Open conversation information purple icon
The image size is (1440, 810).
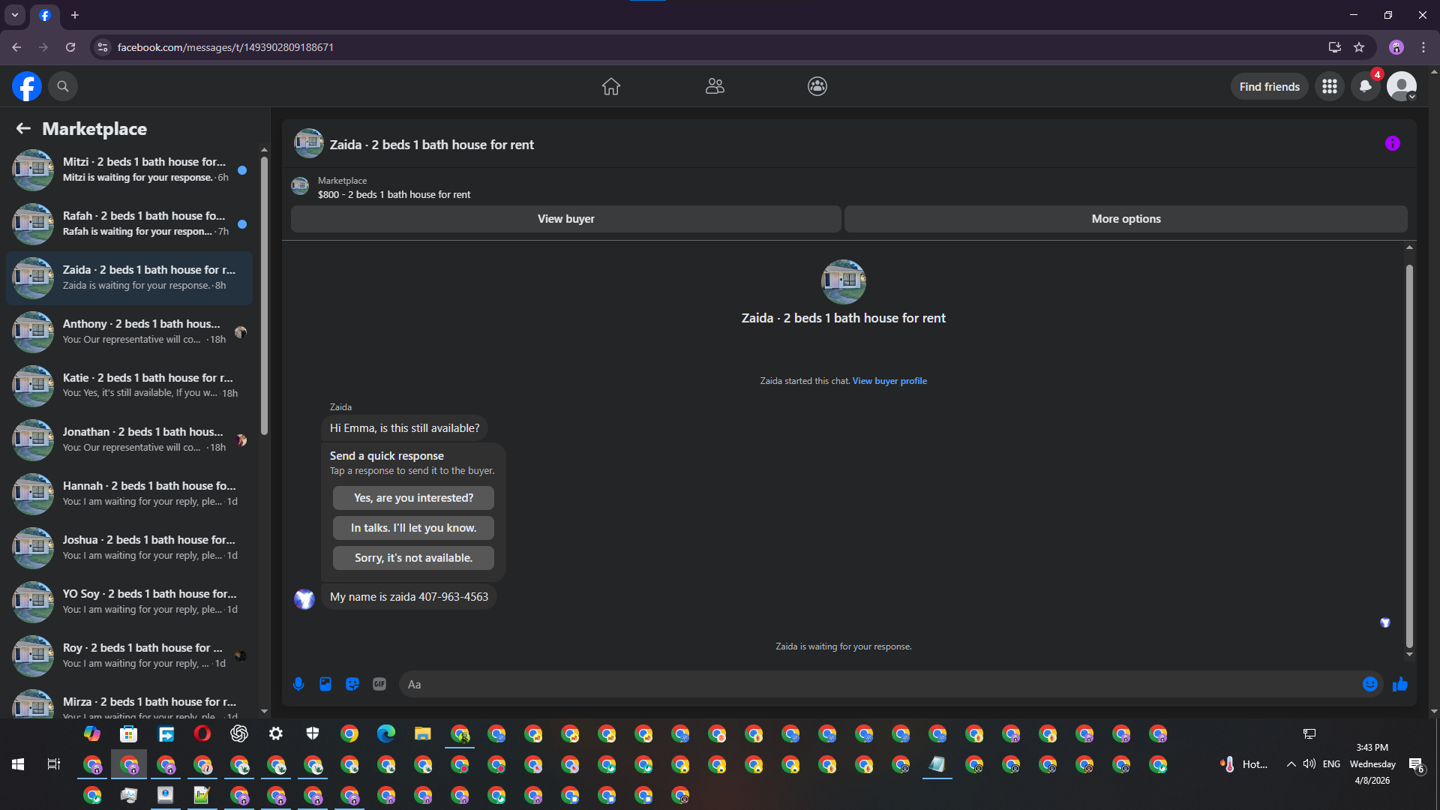pos(1392,144)
